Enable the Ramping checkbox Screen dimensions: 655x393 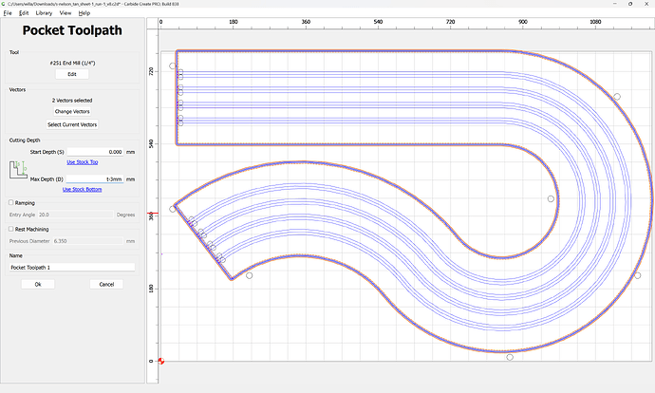coord(10,202)
